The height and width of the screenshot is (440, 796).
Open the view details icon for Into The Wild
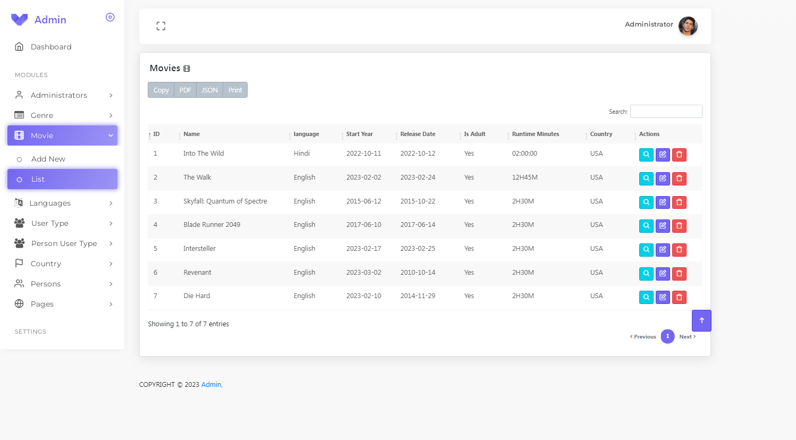coord(646,155)
